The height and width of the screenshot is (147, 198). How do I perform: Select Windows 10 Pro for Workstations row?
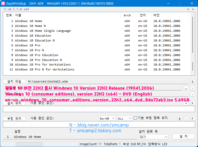97,65
